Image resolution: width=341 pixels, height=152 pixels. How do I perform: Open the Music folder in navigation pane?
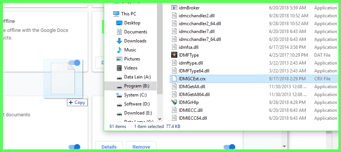click(x=130, y=50)
